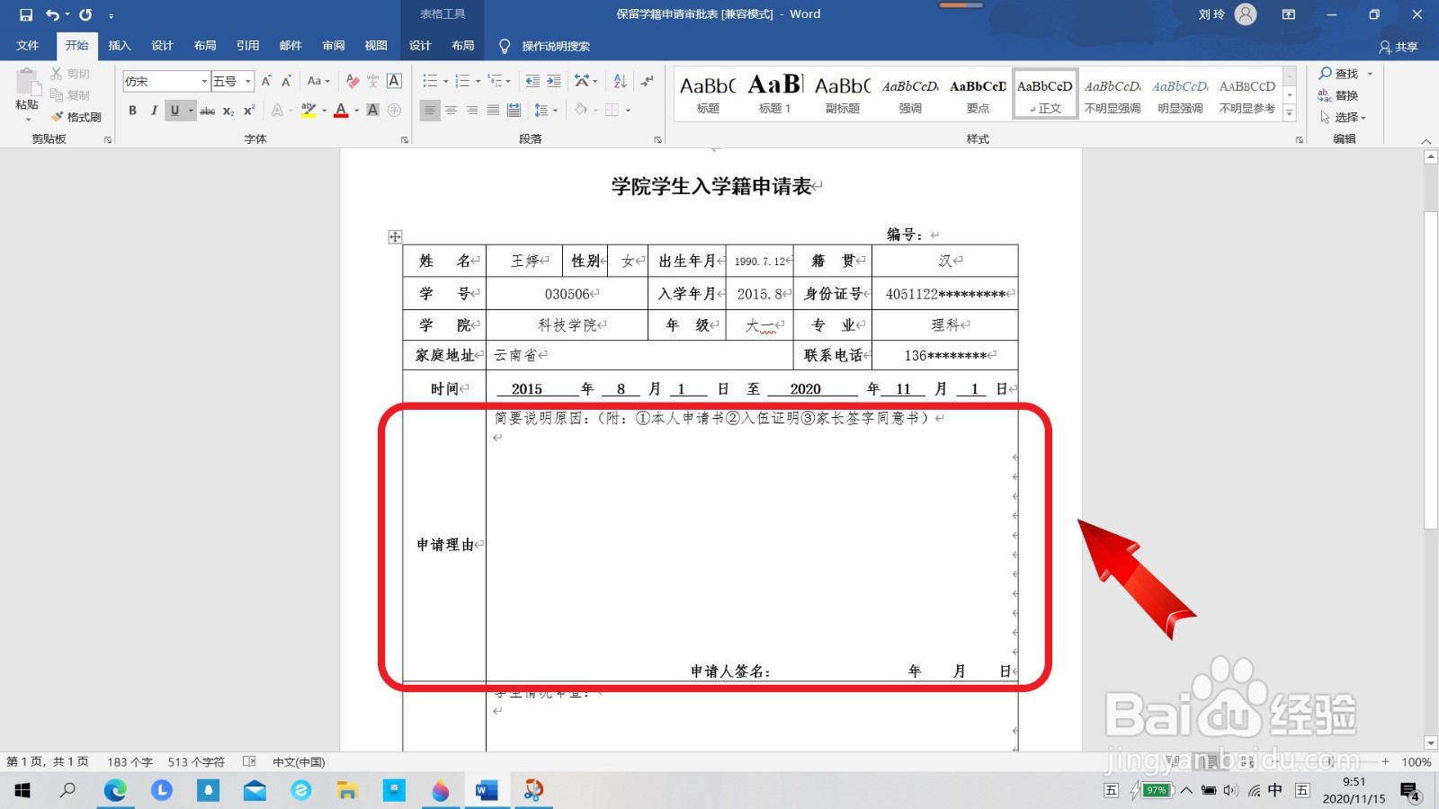
Task: Toggle align left
Action: point(430,111)
